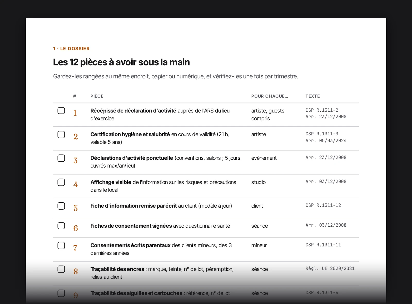This screenshot has width=412, height=304.
Task: Click the bold text Traçabilité des encres
Action: tap(117, 269)
